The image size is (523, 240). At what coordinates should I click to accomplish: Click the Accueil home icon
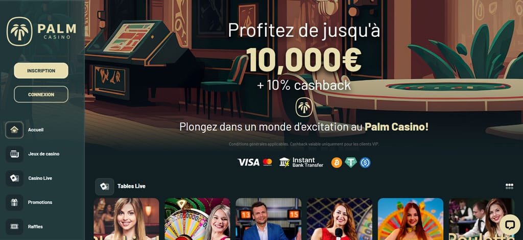pyautogui.click(x=14, y=130)
